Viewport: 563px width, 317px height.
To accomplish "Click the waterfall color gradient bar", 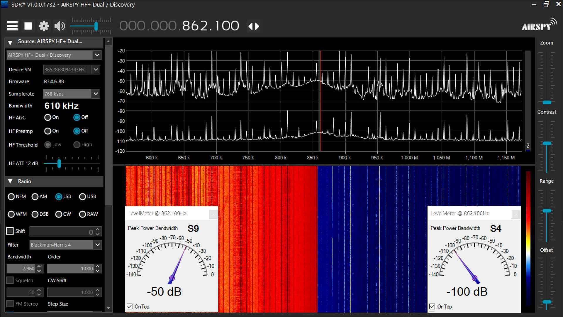I will pyautogui.click(x=528, y=239).
